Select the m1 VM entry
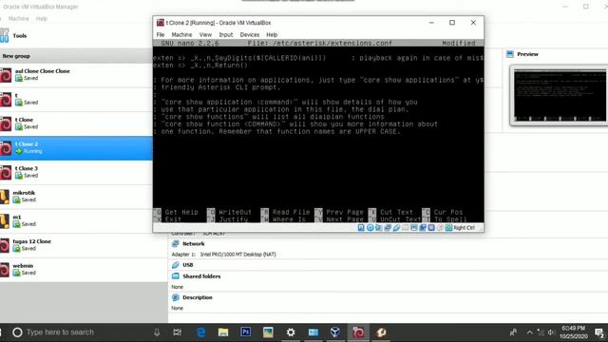The height and width of the screenshot is (342, 608). 76,221
